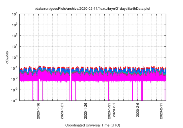Click the plot title file path text
This screenshot has width=183, height=128.
pyautogui.click(x=93, y=9)
